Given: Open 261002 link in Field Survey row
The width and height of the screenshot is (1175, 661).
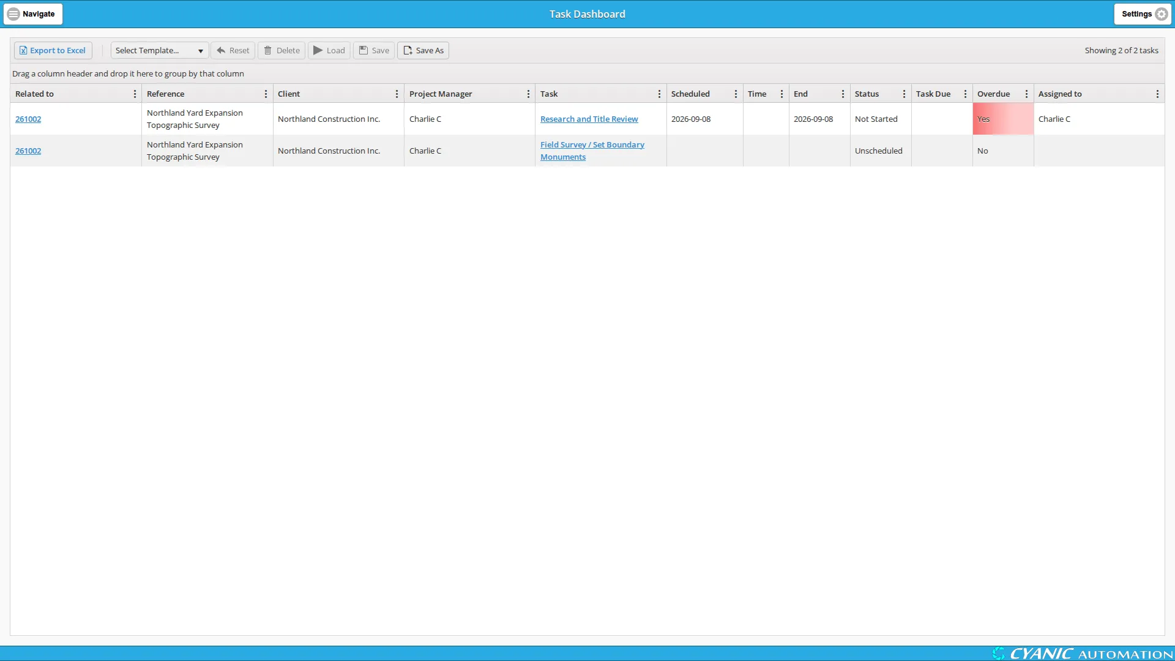Looking at the screenshot, I should (x=28, y=151).
